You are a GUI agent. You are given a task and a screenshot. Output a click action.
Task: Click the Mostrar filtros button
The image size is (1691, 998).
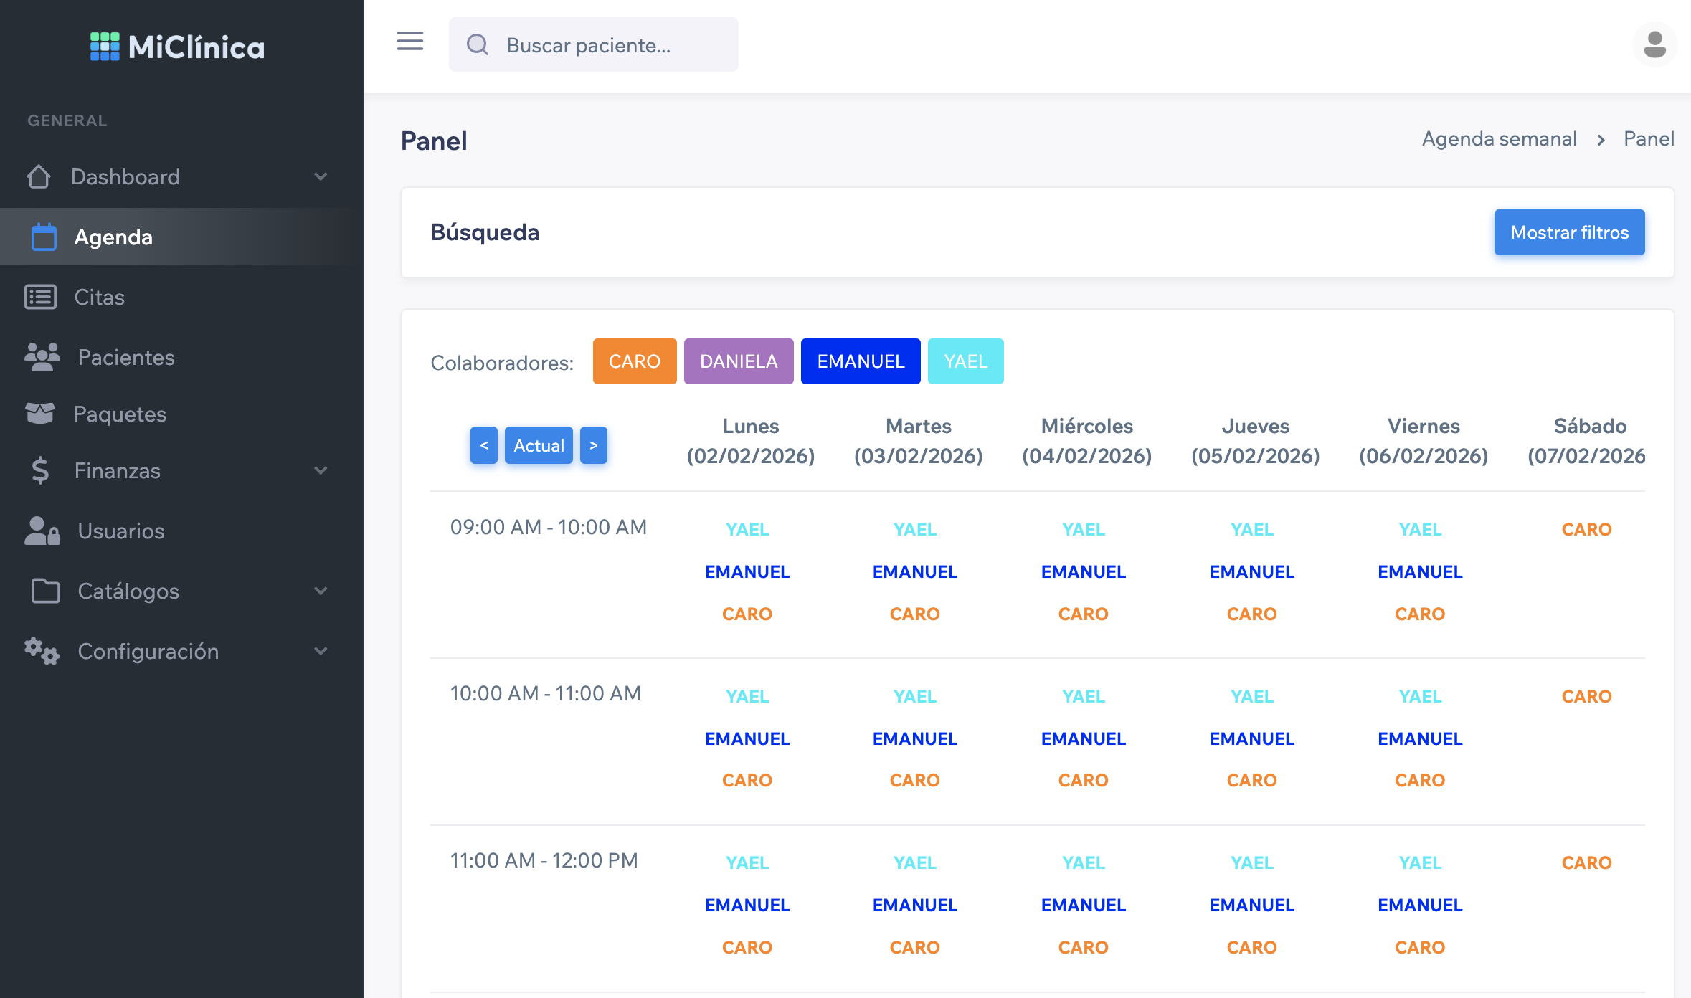point(1569,232)
